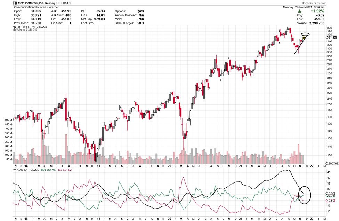This screenshot has width=339, height=221.
Task: Click the Bid Size value 1
Action: (x=70, y=23)
